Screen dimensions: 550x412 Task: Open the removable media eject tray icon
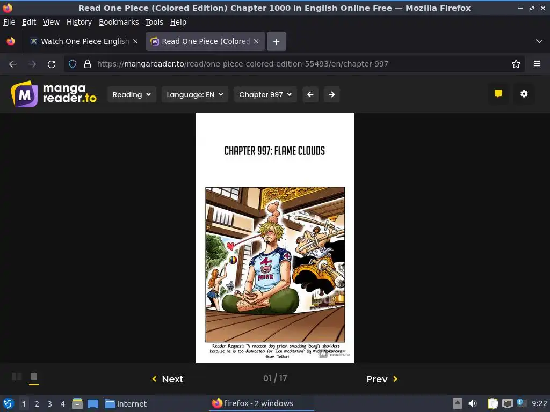click(x=458, y=403)
